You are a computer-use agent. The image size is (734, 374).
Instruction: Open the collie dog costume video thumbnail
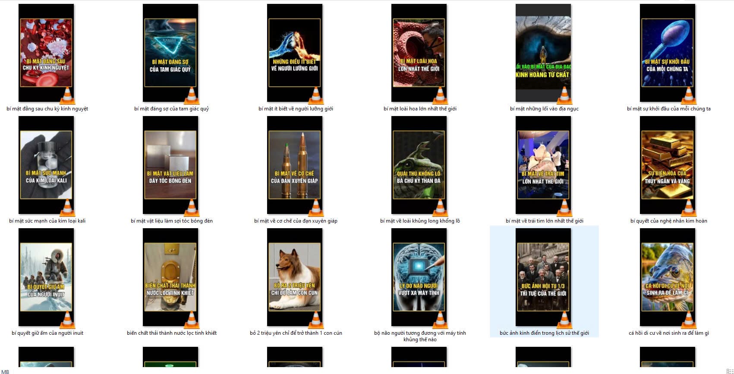[295, 277]
